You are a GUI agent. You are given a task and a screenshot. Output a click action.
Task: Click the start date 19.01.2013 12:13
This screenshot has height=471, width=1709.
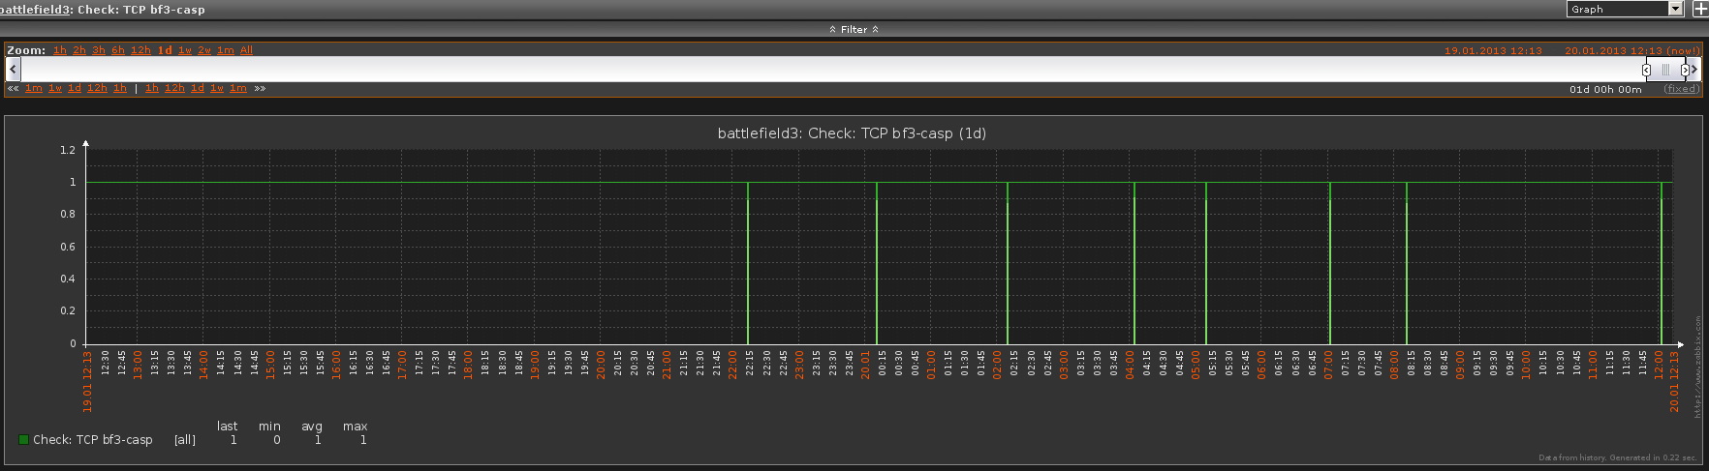click(x=1492, y=51)
